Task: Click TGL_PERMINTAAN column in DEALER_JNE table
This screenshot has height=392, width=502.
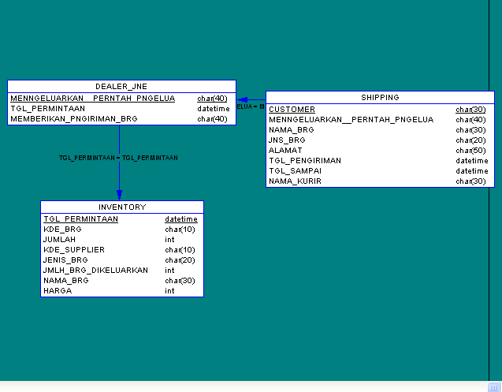Action: click(x=48, y=109)
